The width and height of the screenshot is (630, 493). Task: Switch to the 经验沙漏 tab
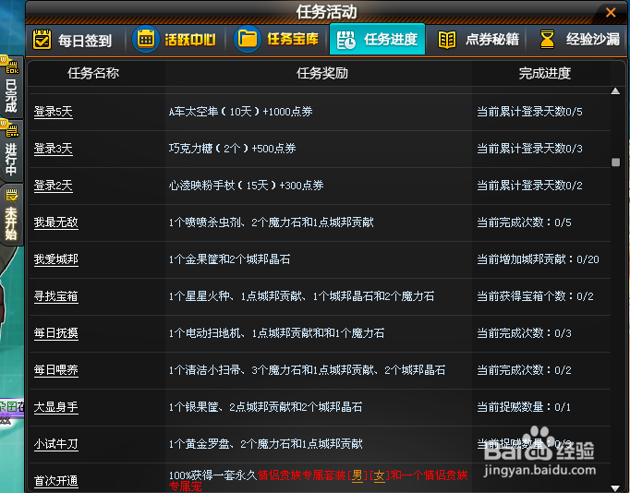click(577, 40)
